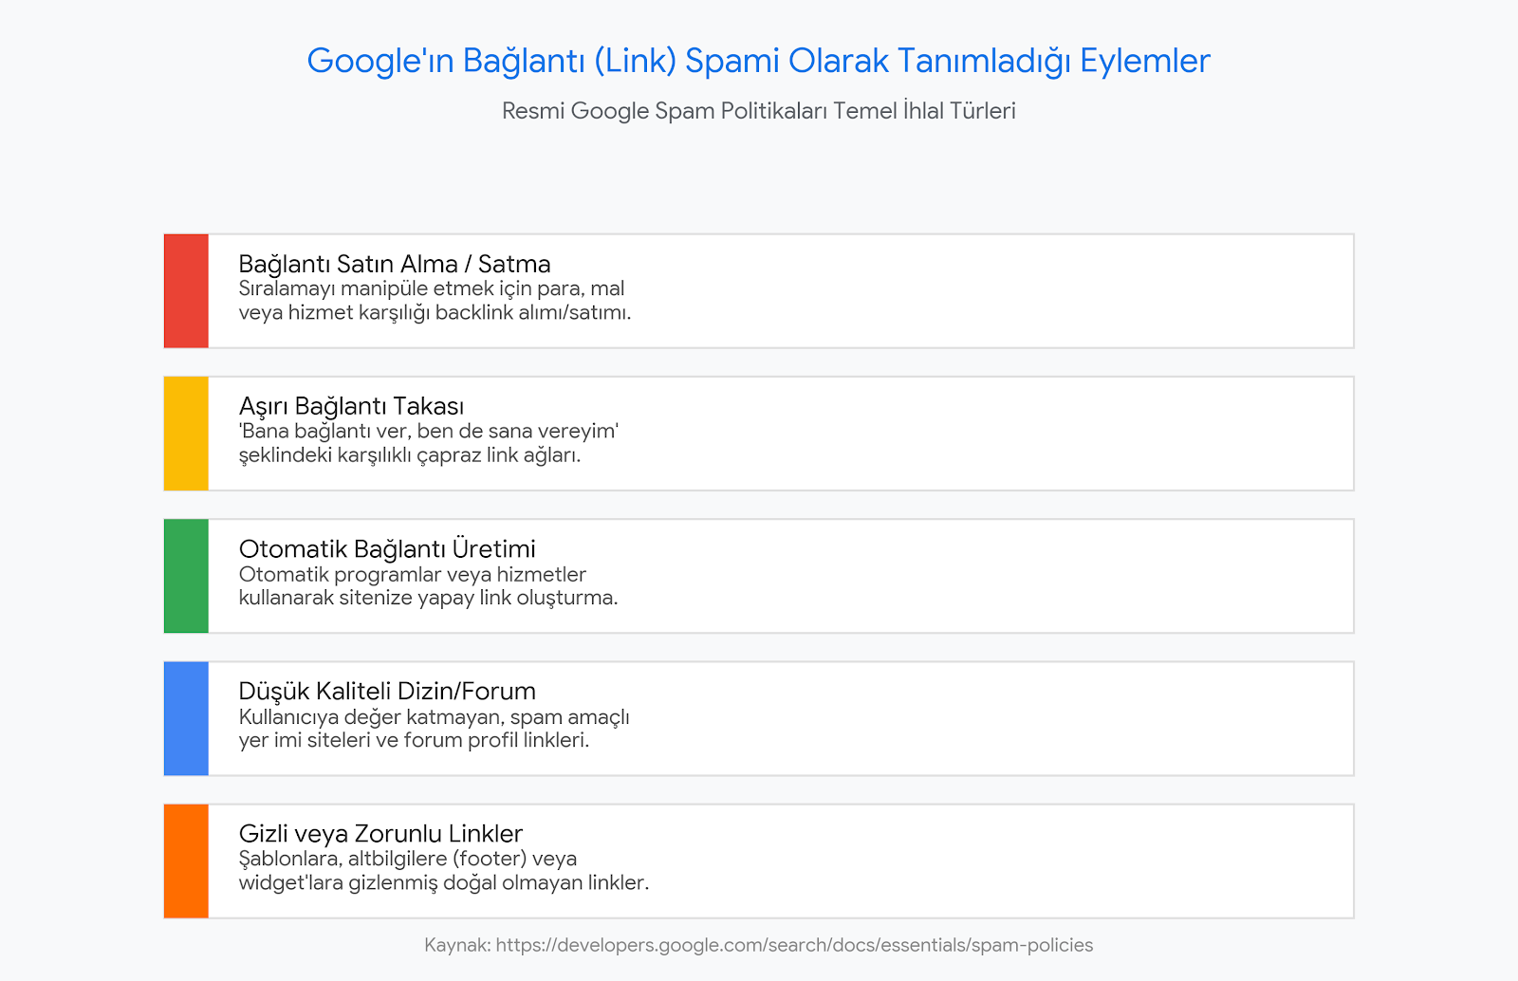Click description about forum profil linkleri

click(434, 729)
